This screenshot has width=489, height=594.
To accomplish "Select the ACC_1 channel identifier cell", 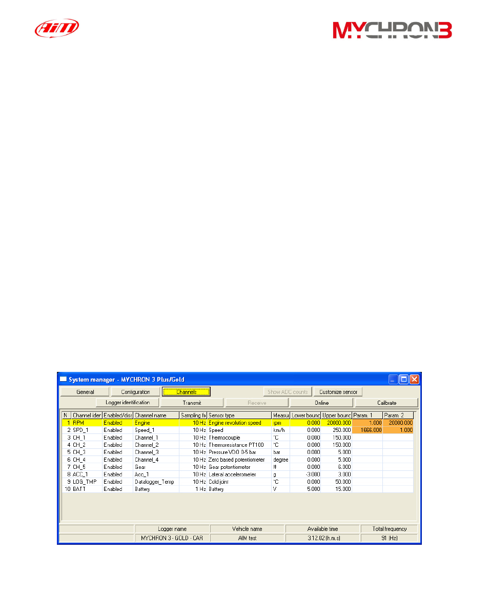I will tap(87, 474).
